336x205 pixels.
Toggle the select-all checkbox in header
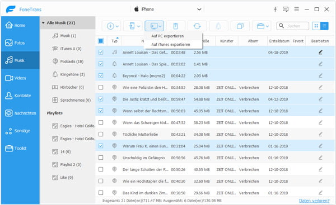click(x=101, y=41)
